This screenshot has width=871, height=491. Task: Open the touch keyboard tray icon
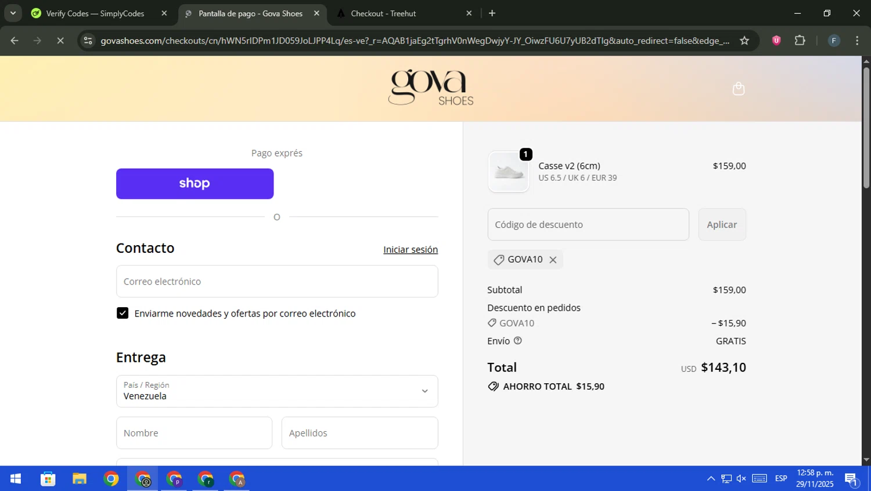tap(760, 479)
